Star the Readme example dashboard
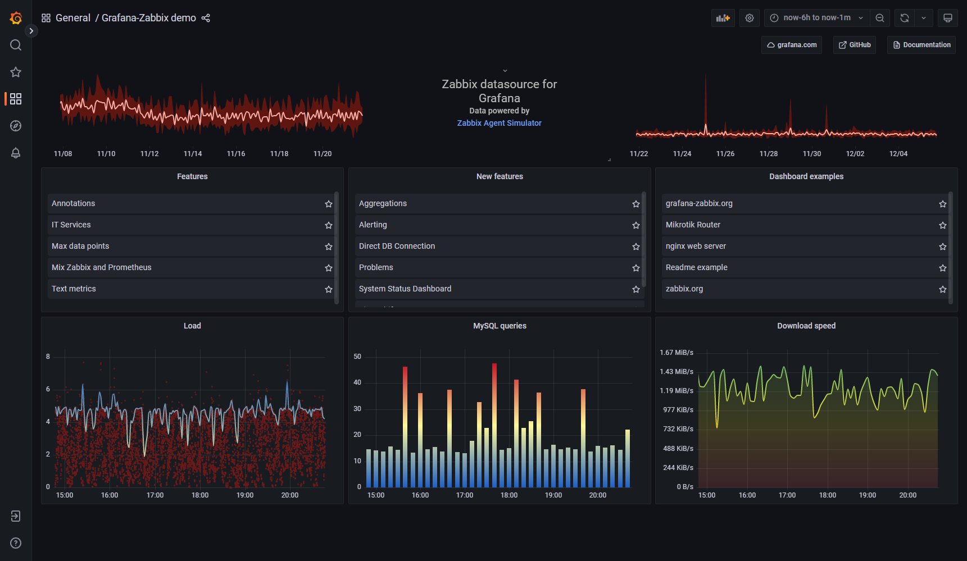The image size is (967, 561). tap(943, 268)
